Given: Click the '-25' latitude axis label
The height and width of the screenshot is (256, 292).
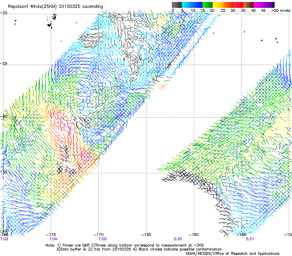Looking at the screenshot, I should (4, 64).
